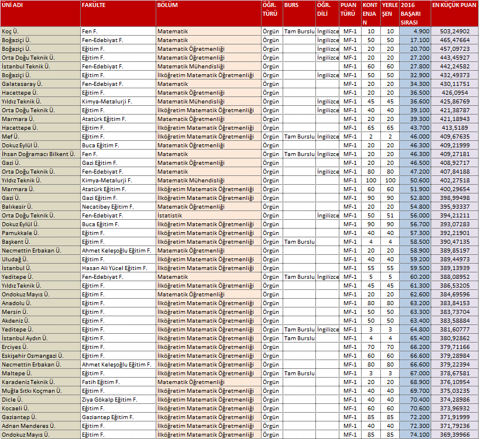The height and width of the screenshot is (439, 488).
Task: Select the Mef Ü. cell
Action: [x=40, y=136]
